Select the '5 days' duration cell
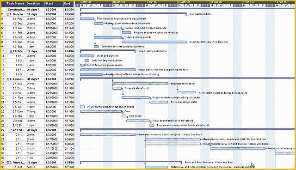Viewport: 296px width, 170px height. click(35, 167)
